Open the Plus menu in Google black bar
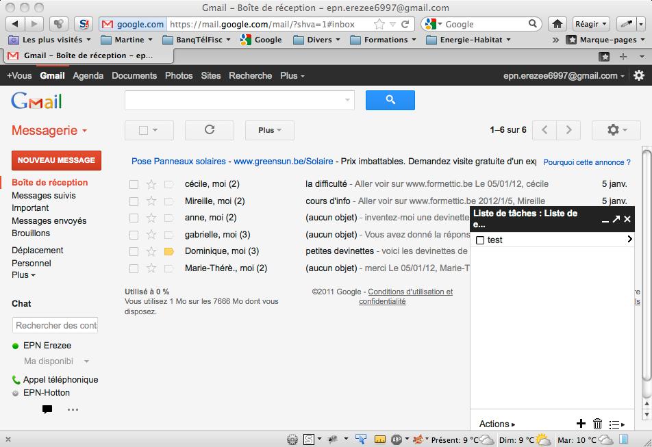This screenshot has height=447, width=652. pos(292,75)
